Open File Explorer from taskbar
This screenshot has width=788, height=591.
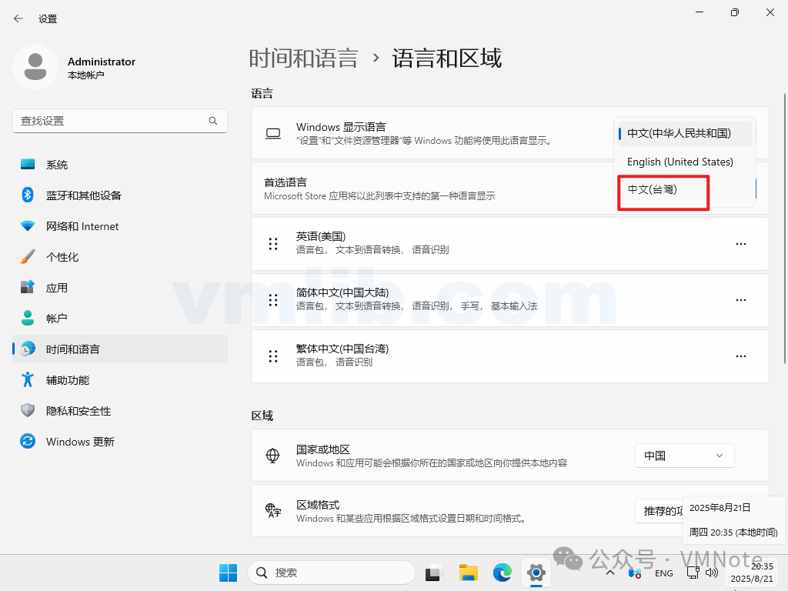(469, 573)
